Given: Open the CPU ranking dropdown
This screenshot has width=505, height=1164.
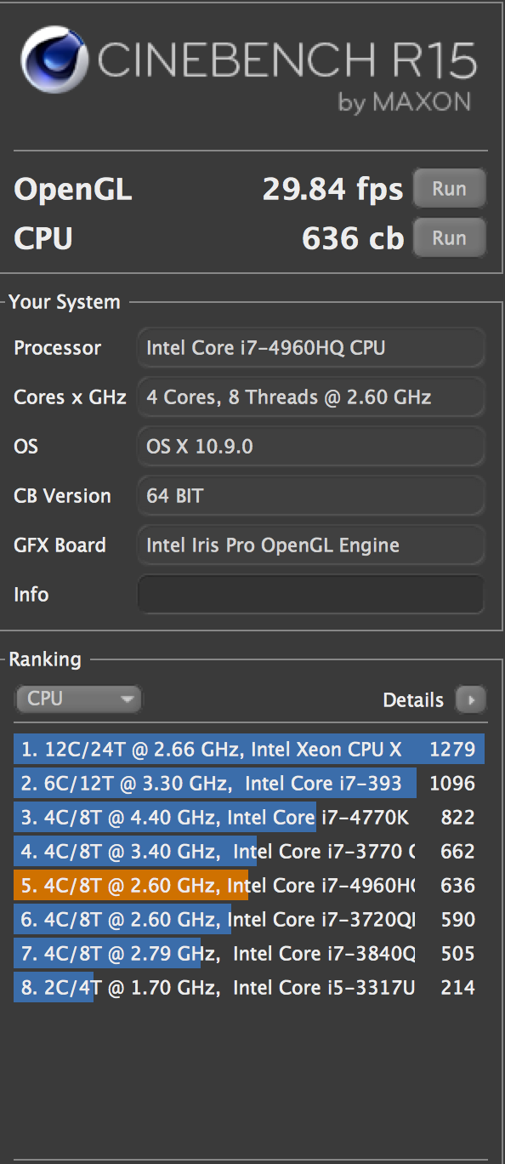Looking at the screenshot, I should click(78, 699).
